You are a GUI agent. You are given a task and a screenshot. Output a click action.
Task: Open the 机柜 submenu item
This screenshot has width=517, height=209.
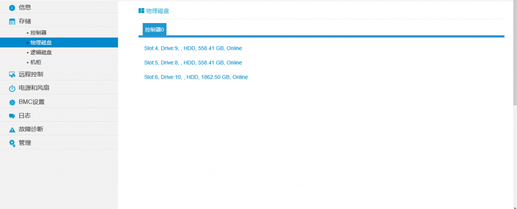(35, 62)
